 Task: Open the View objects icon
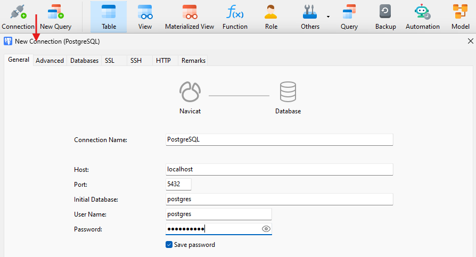tap(145, 17)
